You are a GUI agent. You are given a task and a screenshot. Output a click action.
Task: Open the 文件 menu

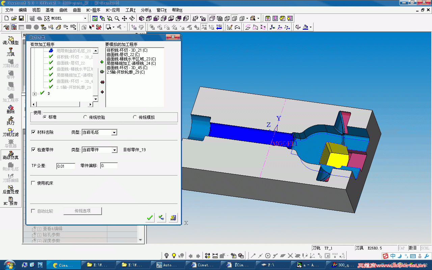pos(9,10)
